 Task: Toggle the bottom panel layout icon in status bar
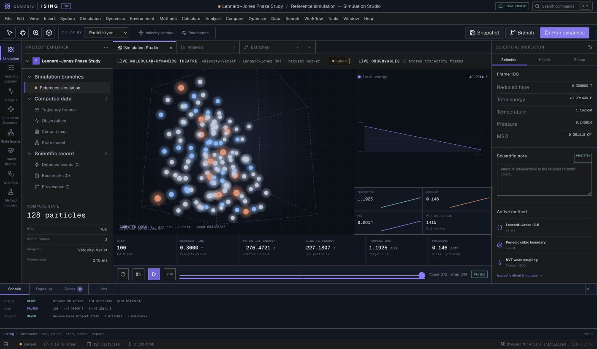coord(5,344)
